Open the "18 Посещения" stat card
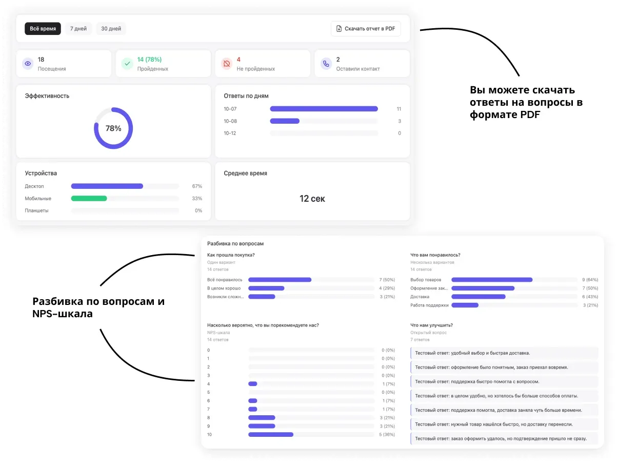The width and height of the screenshot is (618, 463). (x=64, y=64)
